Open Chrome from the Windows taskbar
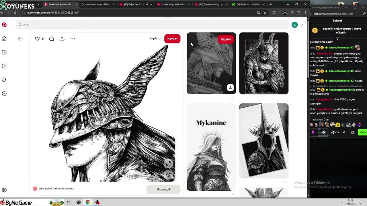 pyautogui.click(x=88, y=202)
